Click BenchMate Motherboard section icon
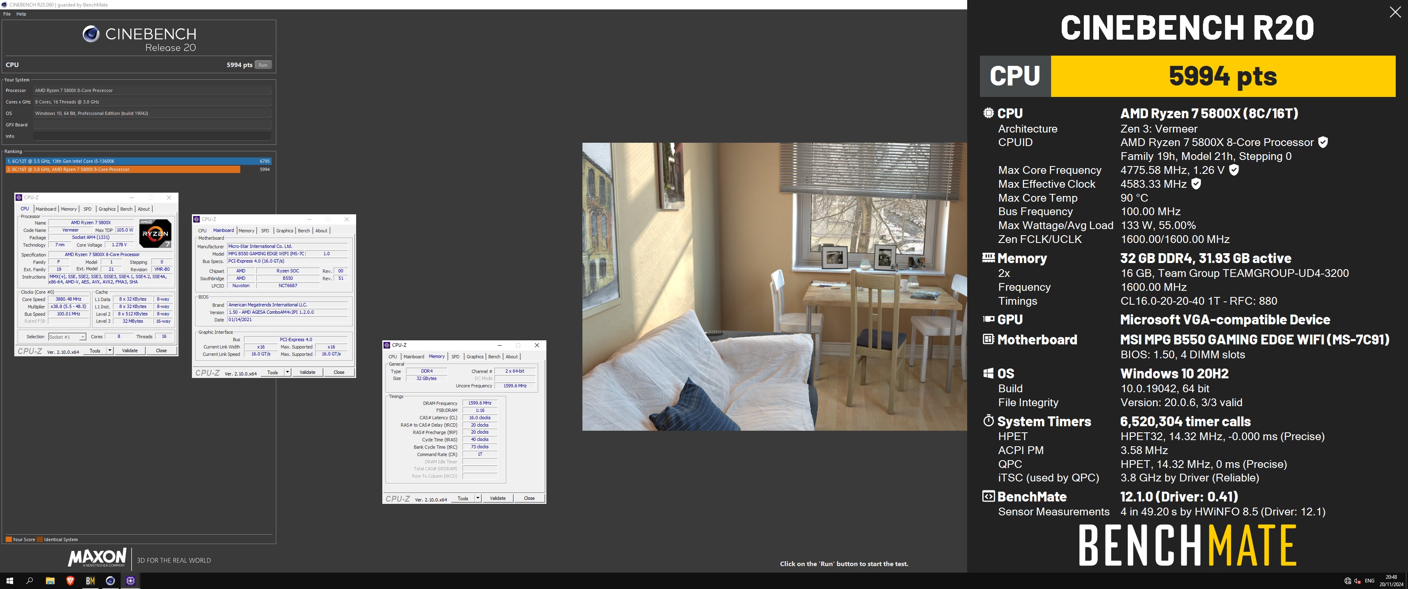The width and height of the screenshot is (1408, 589). (x=988, y=339)
